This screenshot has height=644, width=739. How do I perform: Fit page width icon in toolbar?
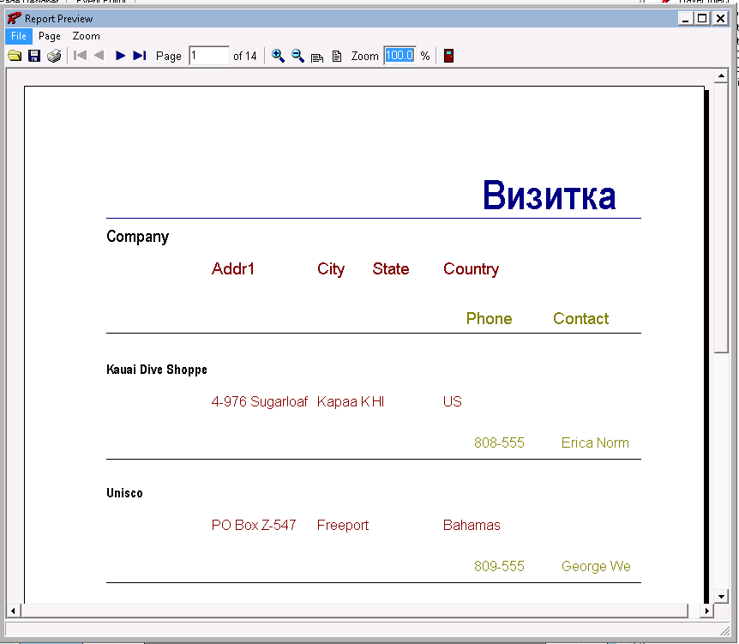(x=317, y=57)
